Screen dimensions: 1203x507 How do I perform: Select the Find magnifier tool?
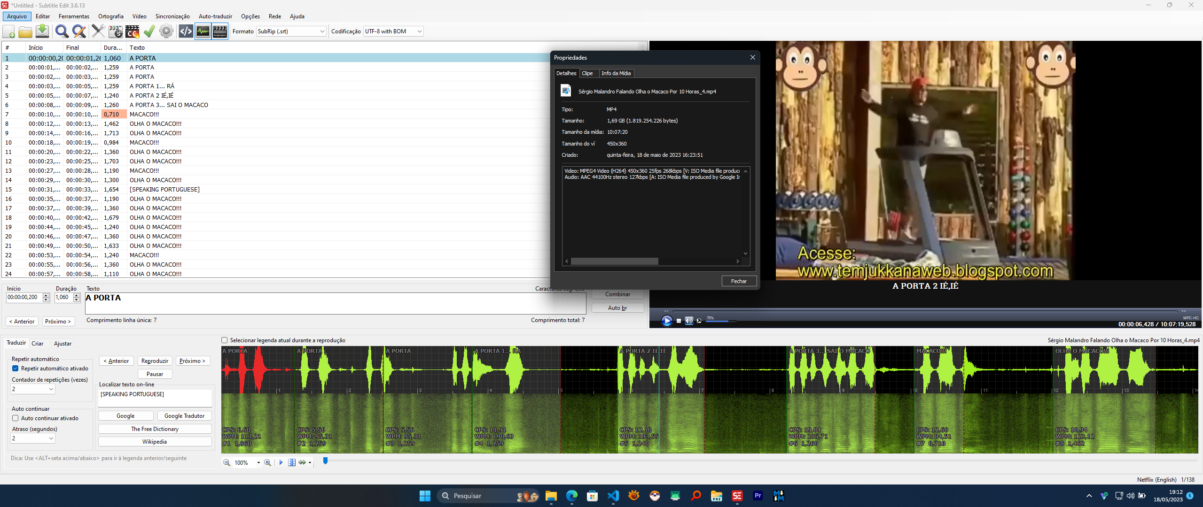(62, 31)
